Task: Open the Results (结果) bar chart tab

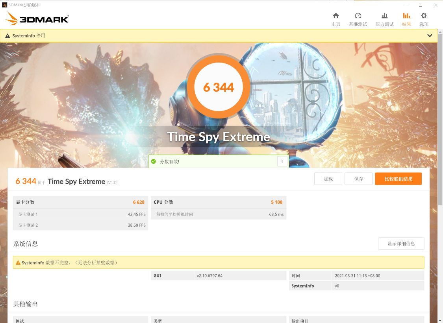Action: 406,20
